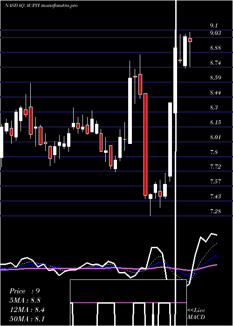Click the 12MA : 8.4 readout

pyautogui.click(x=27, y=310)
